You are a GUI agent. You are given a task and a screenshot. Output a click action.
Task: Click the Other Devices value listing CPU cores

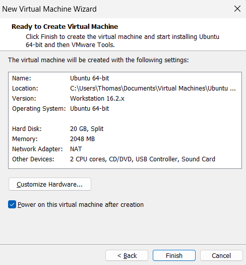click(143, 159)
